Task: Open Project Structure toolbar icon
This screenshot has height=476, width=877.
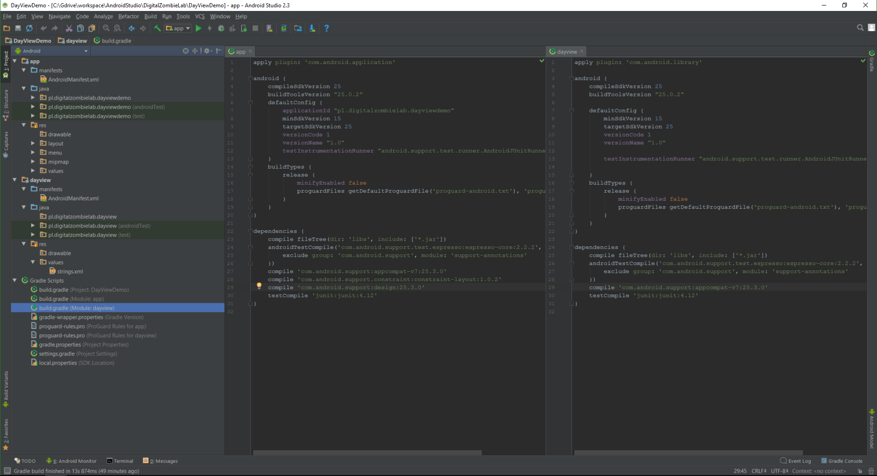Action: pyautogui.click(x=298, y=28)
